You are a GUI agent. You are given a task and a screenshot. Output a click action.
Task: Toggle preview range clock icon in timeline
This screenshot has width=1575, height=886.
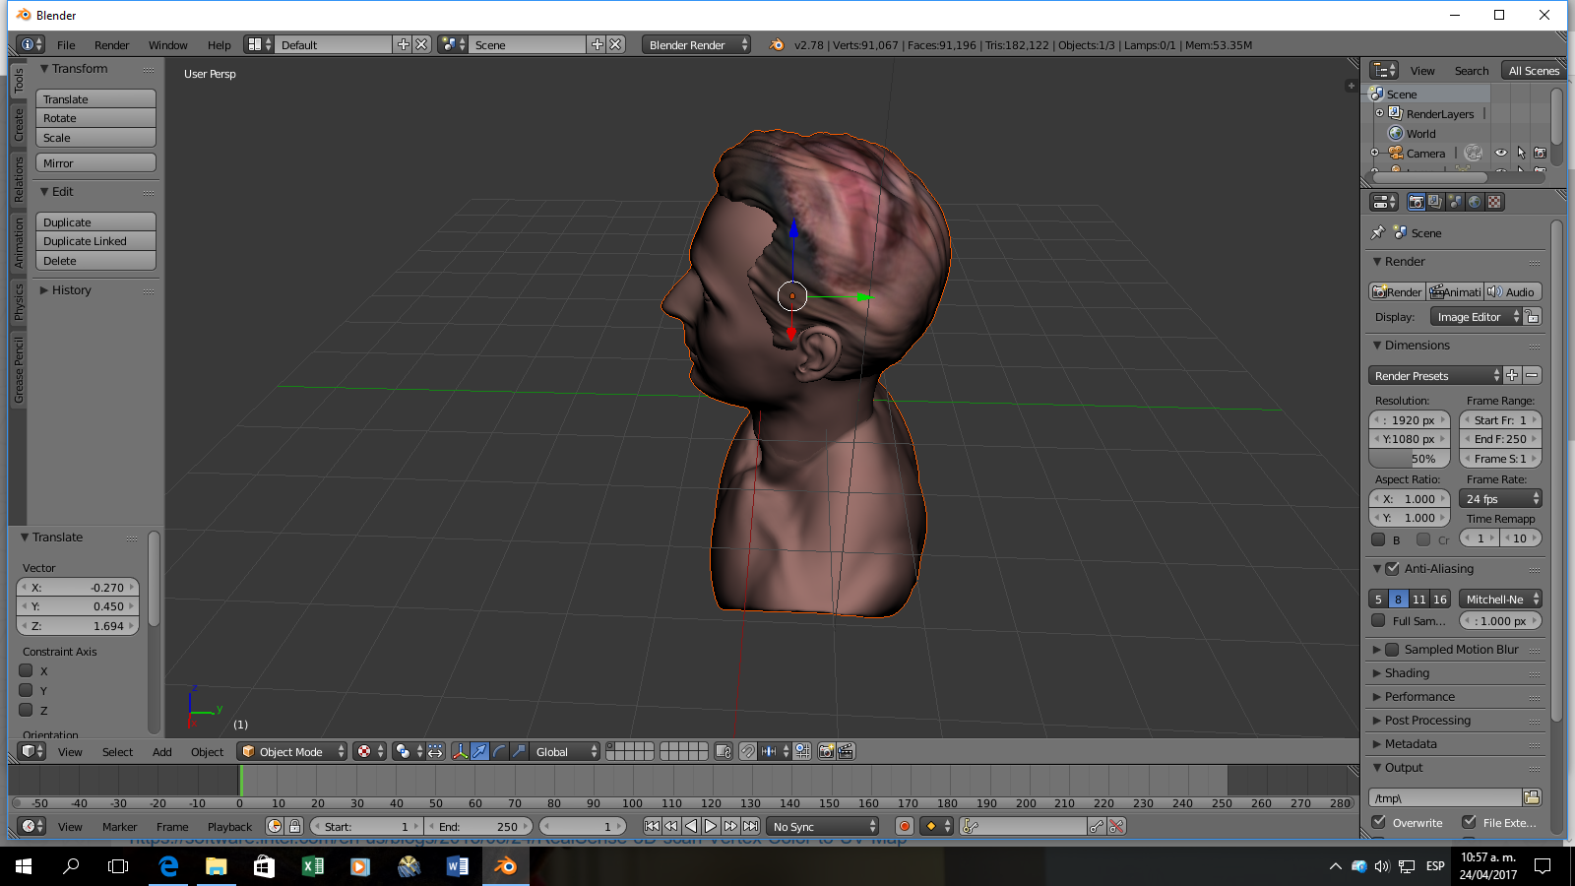tap(275, 826)
